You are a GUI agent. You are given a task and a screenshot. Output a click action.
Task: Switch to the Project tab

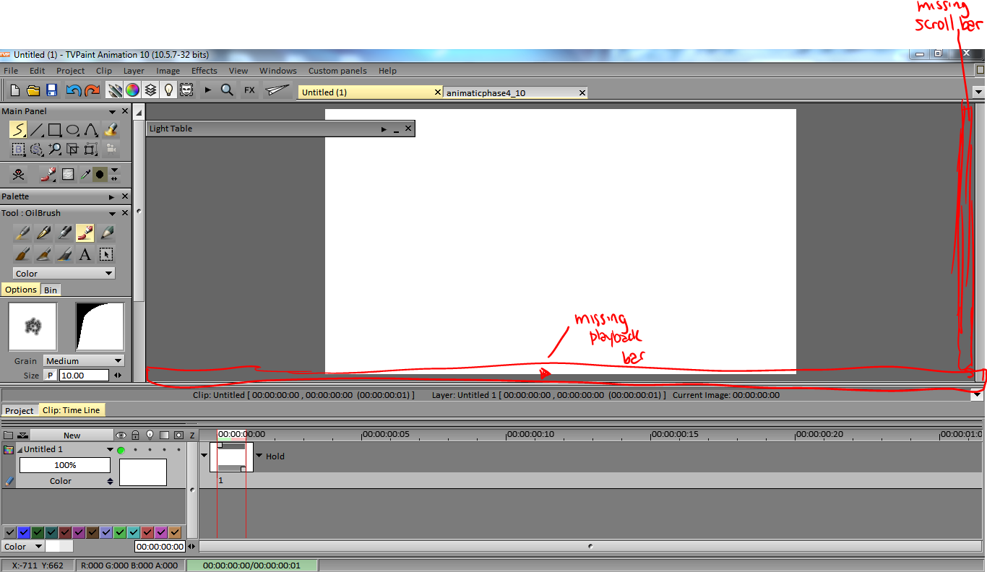[20, 410]
